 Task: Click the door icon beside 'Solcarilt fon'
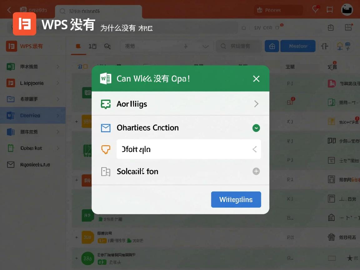point(106,171)
